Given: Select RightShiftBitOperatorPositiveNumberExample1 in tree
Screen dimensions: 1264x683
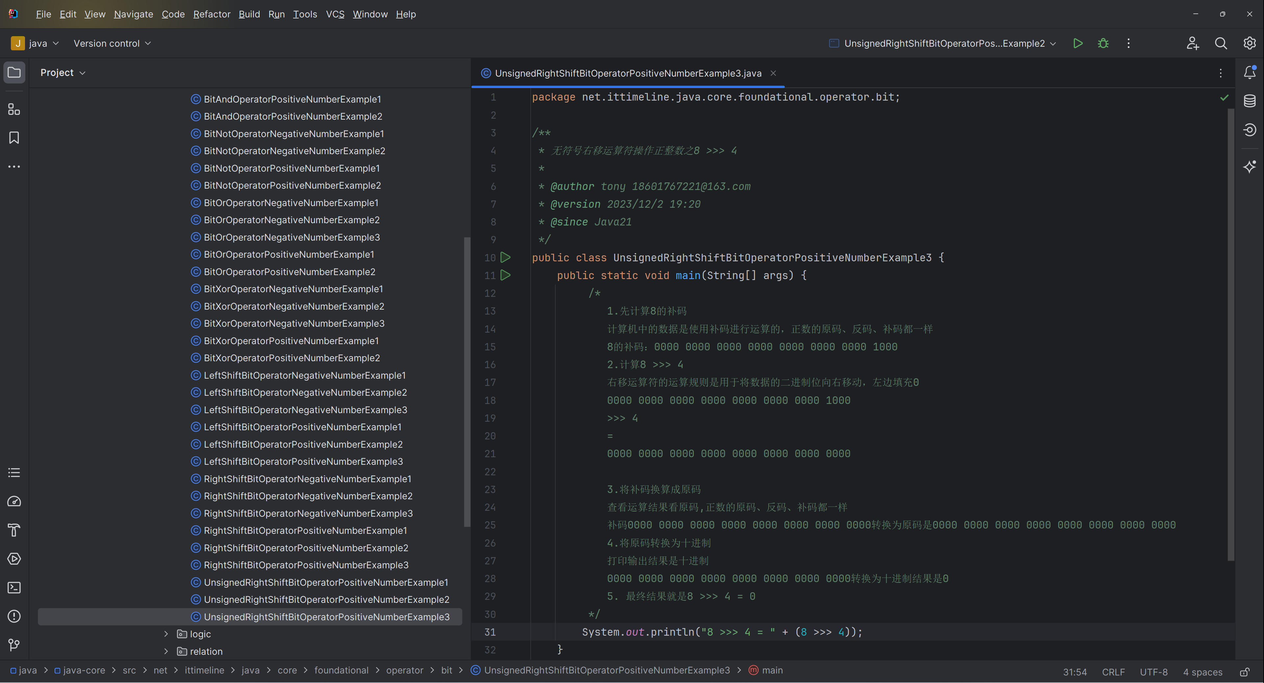Looking at the screenshot, I should point(305,530).
